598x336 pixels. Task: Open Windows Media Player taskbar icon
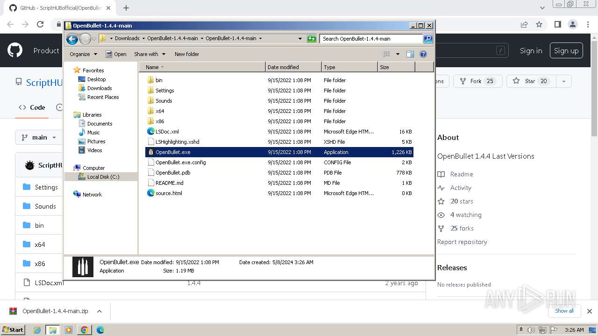[x=69, y=330]
